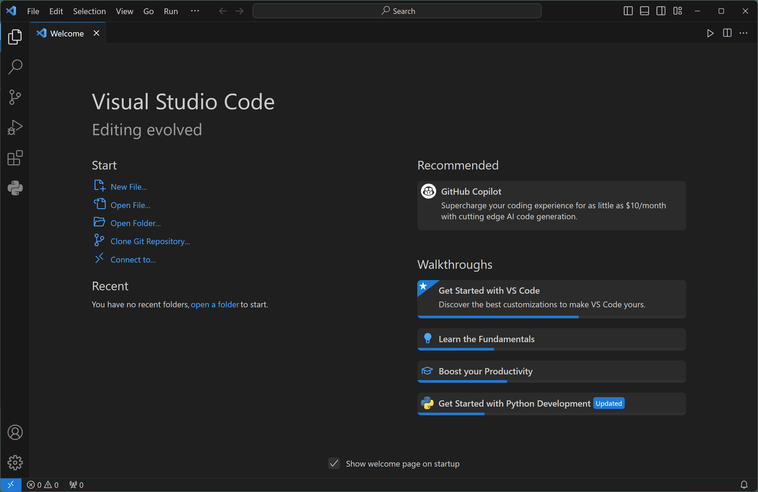This screenshot has width=758, height=492.
Task: Open the notifications bell
Action: pos(744,485)
